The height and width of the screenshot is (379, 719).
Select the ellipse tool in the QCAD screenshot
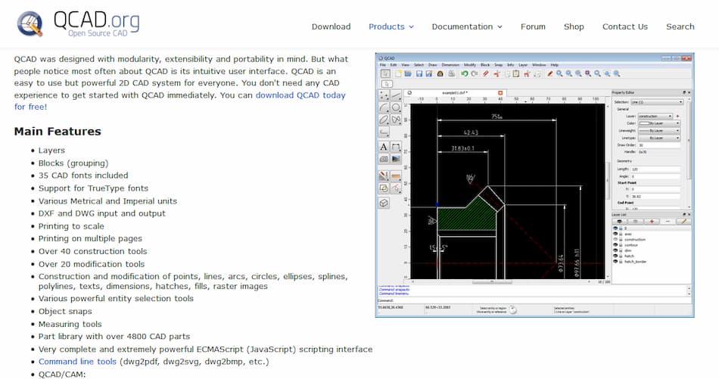click(384, 120)
